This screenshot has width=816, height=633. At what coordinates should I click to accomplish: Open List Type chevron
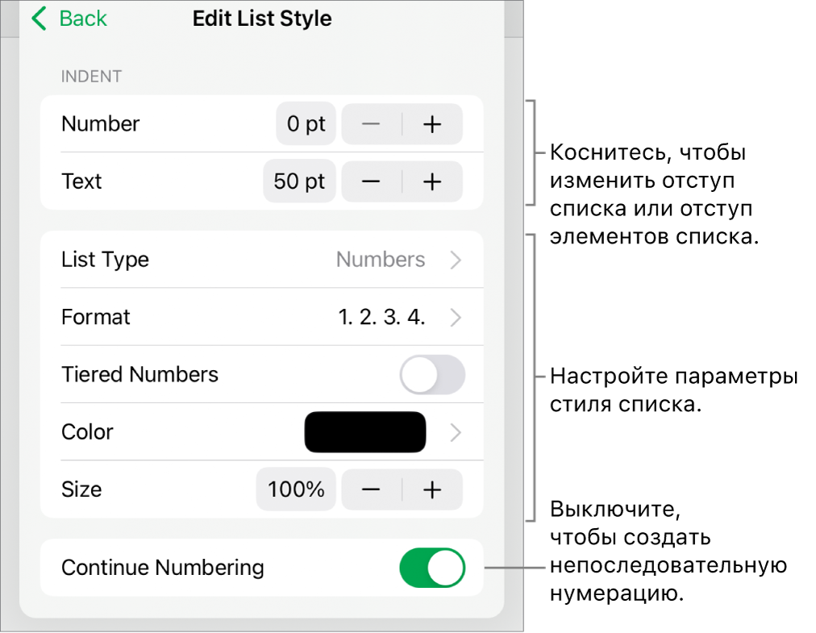456,260
